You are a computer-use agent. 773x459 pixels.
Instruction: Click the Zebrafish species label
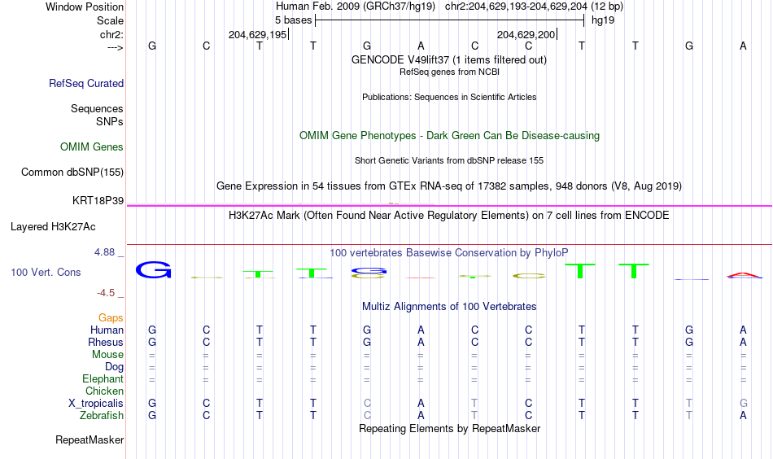(x=102, y=415)
